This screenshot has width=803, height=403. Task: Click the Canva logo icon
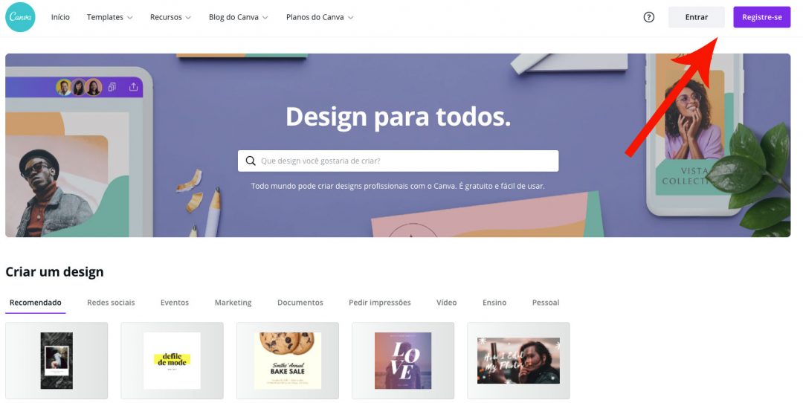point(20,17)
